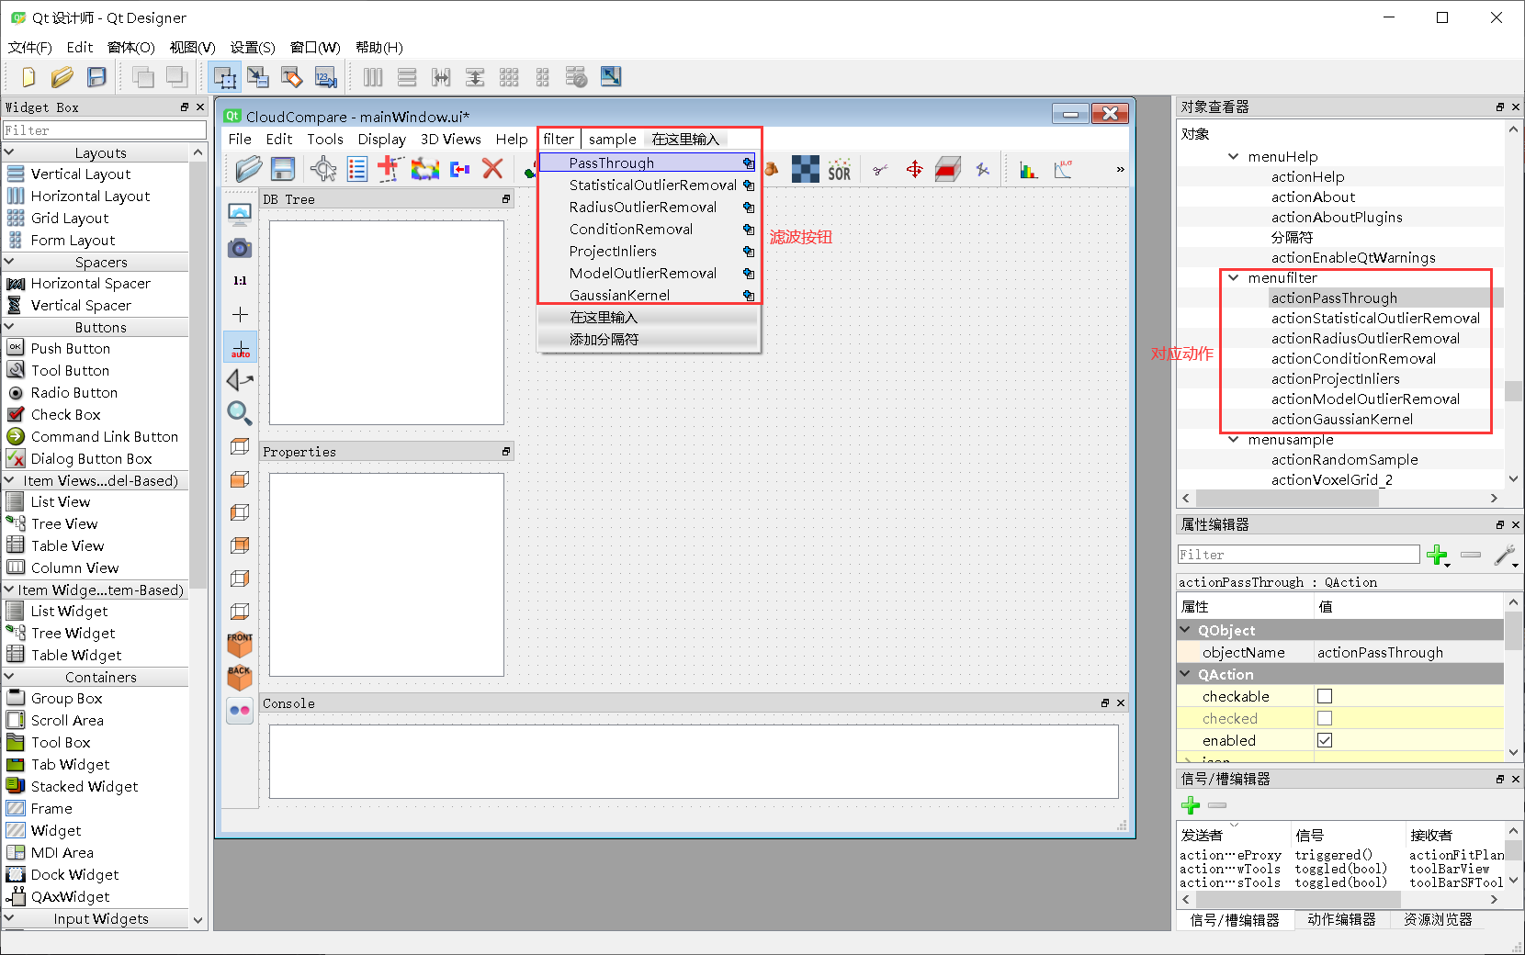
Task: Click the wrench configure button in property editor
Action: 1505,555
